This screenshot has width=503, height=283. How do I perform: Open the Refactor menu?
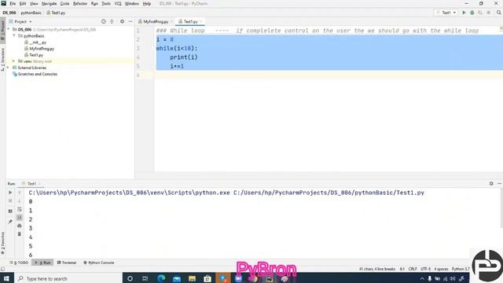click(80, 3)
